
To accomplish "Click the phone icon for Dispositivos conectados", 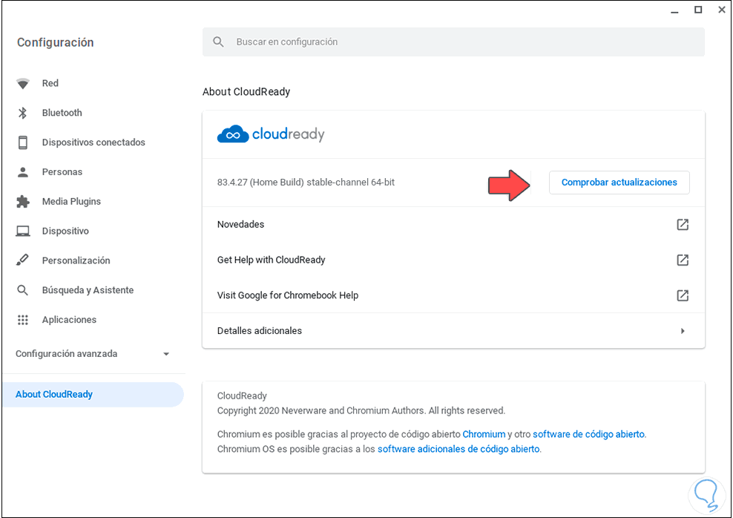I will (23, 142).
